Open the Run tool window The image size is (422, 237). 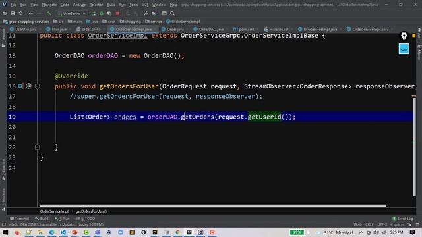[x=62, y=219]
